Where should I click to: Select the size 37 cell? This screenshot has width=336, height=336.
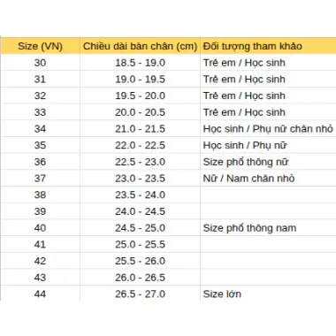point(40,178)
